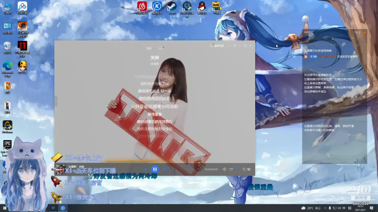Open the playlist queue showing 92
The image size is (378, 212).
click(x=246, y=169)
